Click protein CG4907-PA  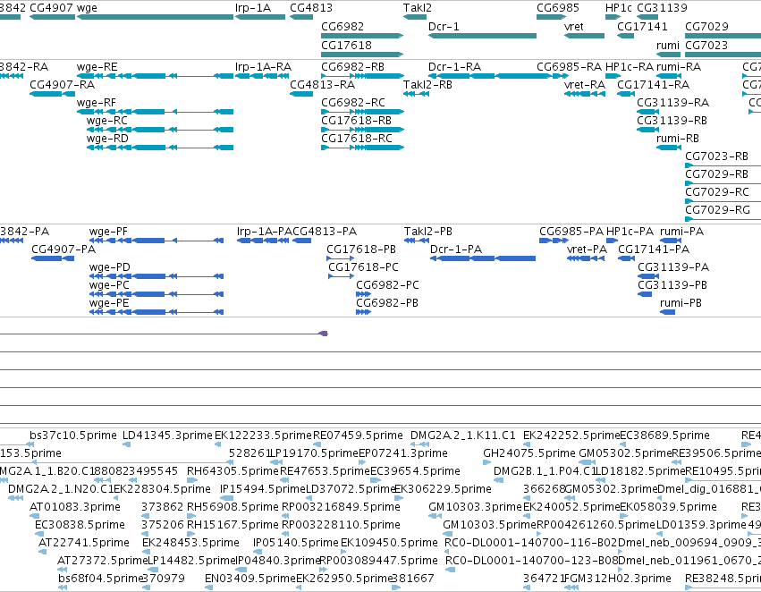(53, 258)
